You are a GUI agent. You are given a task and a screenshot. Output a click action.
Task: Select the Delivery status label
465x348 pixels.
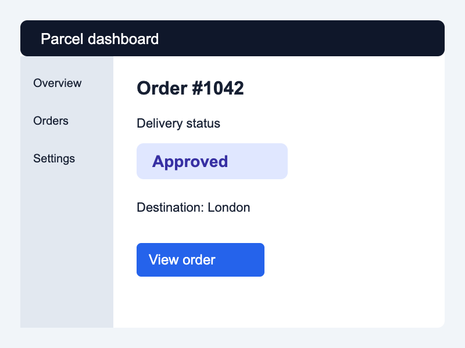(178, 124)
